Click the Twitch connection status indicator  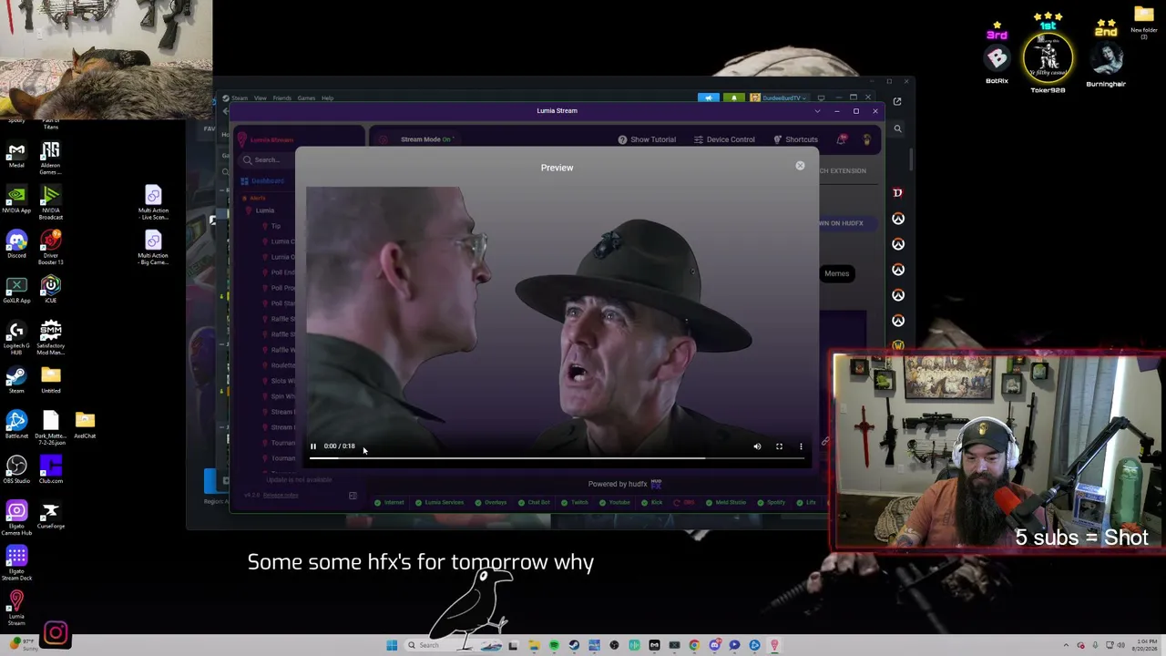[575, 502]
